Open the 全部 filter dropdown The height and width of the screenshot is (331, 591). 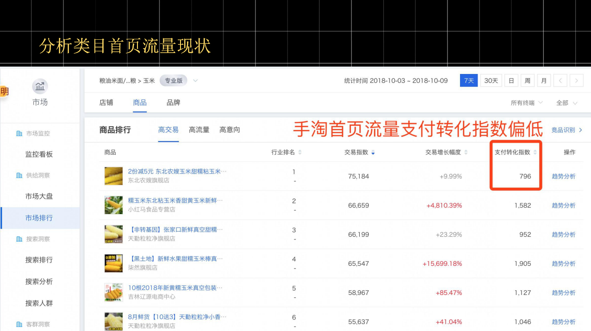567,103
